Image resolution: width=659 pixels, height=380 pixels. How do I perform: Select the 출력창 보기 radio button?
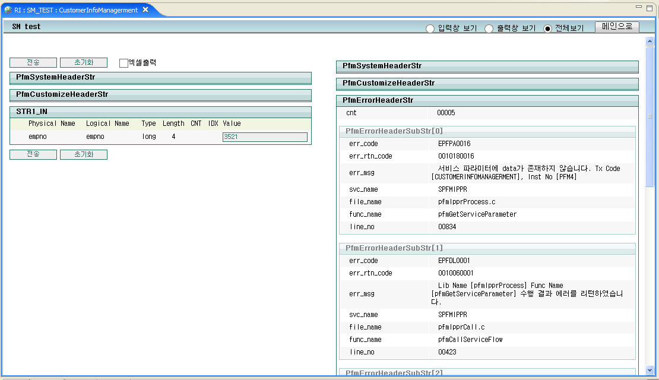pyautogui.click(x=489, y=28)
